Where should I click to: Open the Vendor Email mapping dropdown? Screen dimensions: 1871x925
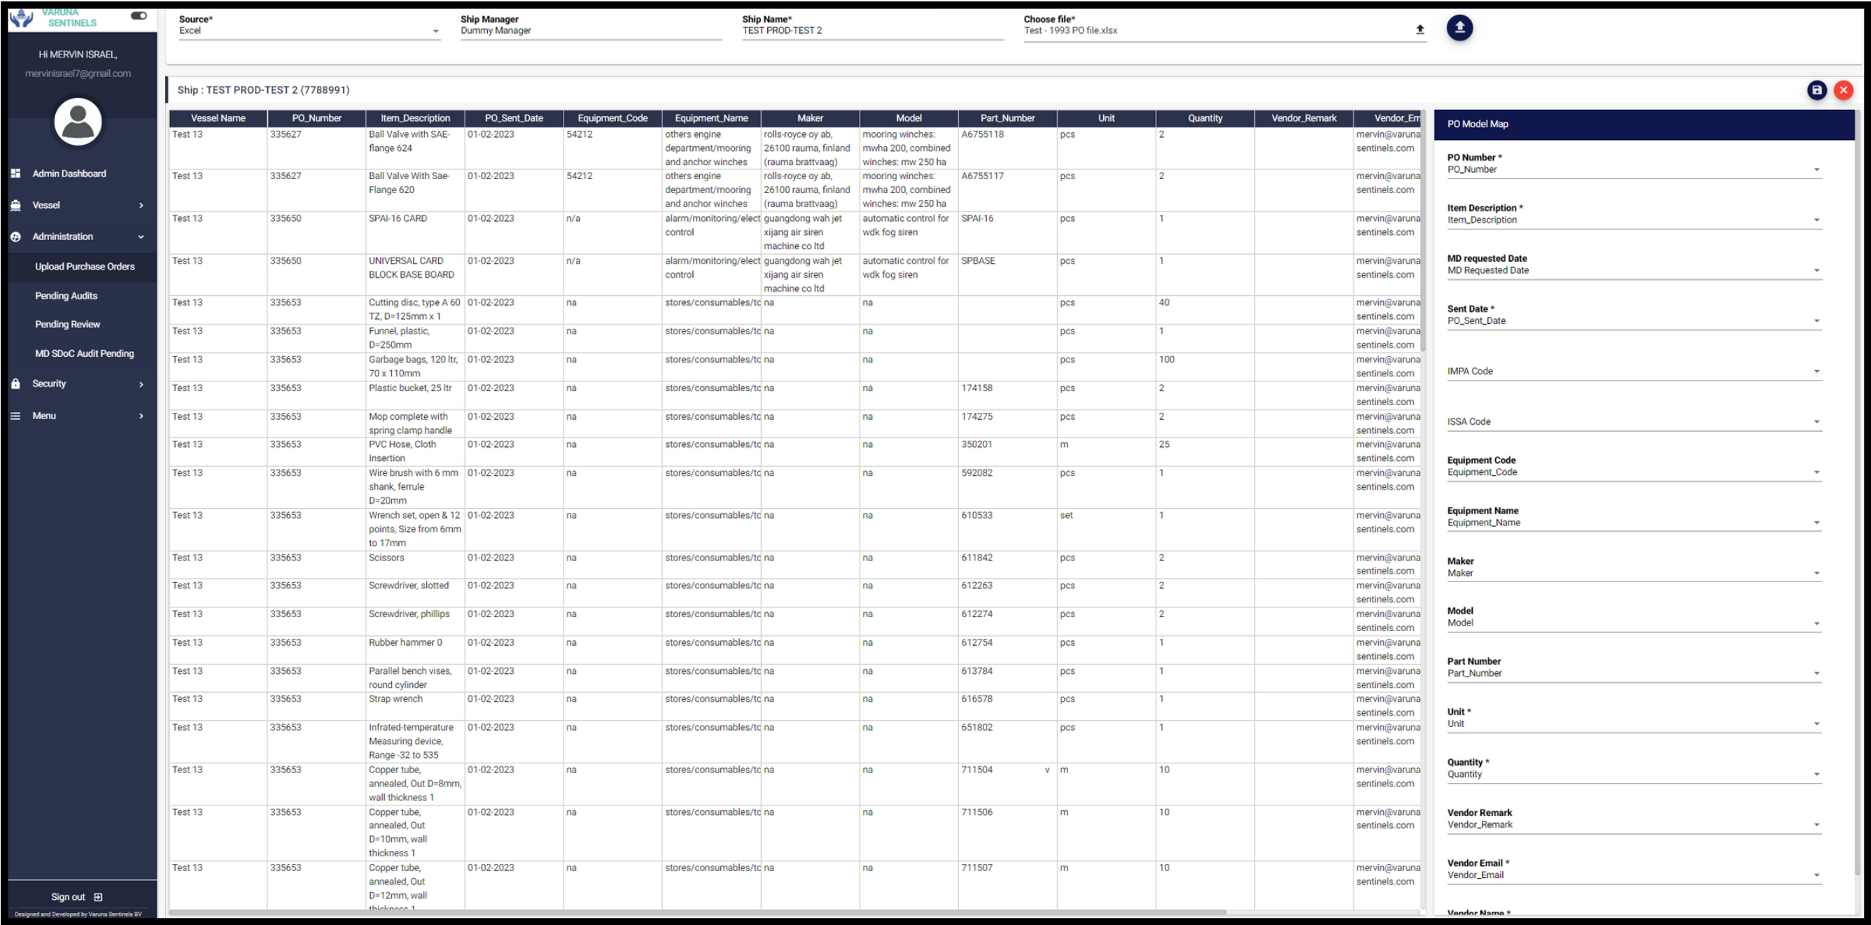click(1634, 875)
